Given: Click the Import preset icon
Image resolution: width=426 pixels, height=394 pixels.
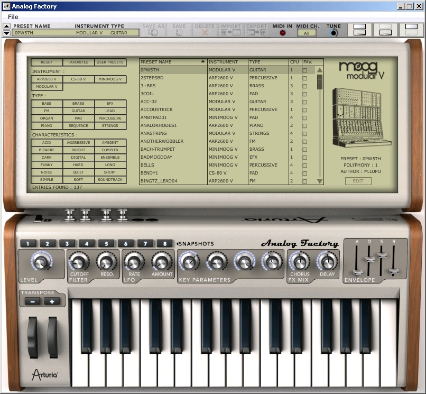Looking at the screenshot, I should [x=230, y=33].
